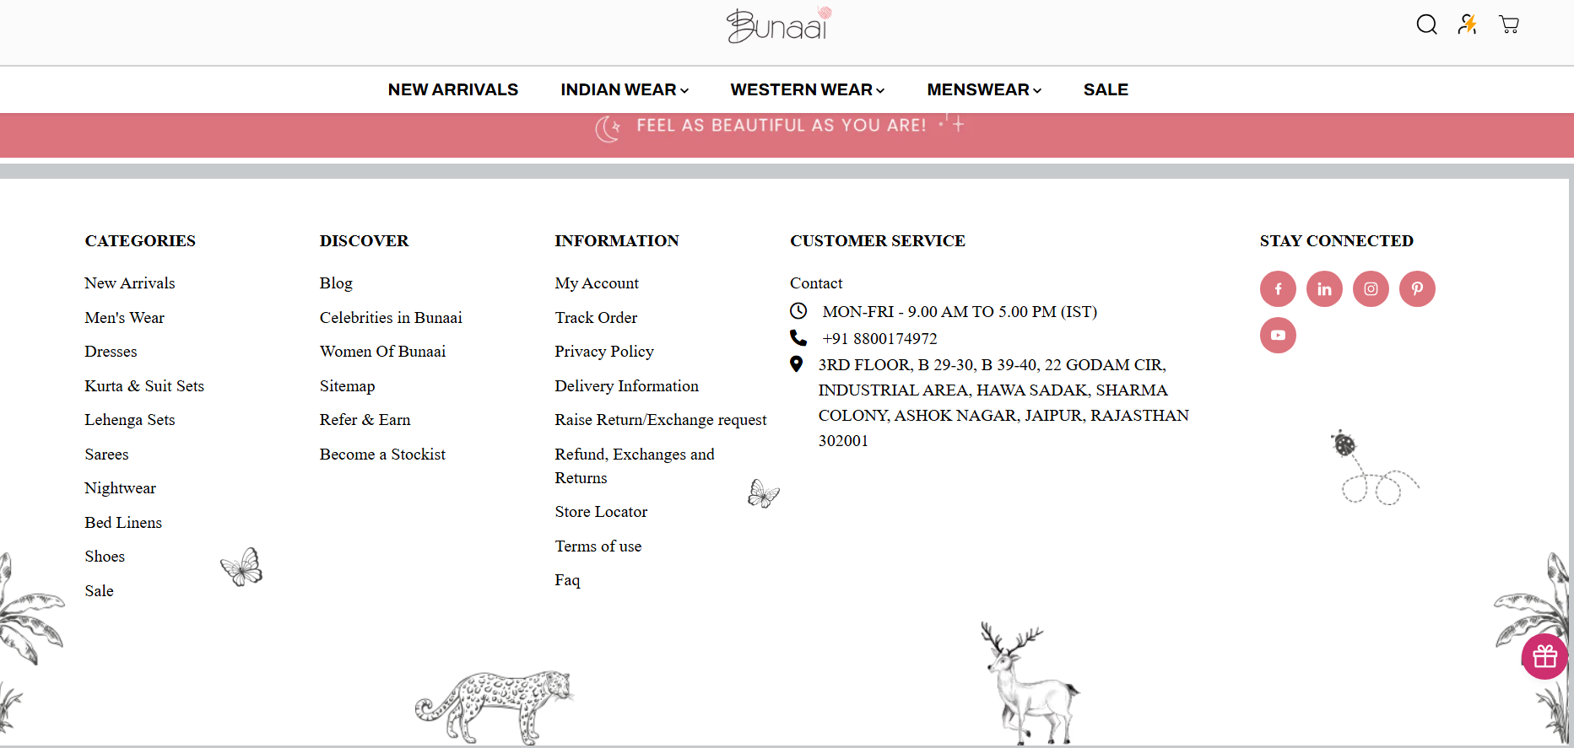Viewport: 1574px width, 748px height.
Task: Open Refund, Exchanges and Returns link
Action: [x=635, y=466]
